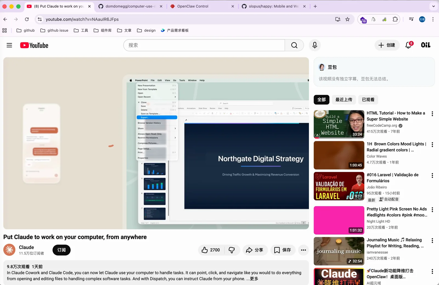
Task: Click the main video player
Action: pyautogui.click(x=156, y=143)
